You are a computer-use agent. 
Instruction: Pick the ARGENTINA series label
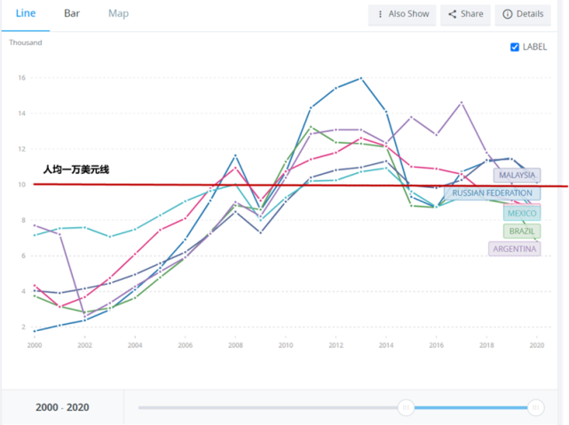(514, 249)
